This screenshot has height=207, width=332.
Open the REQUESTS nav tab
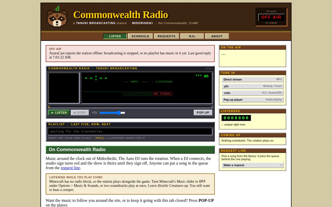pos(167,36)
